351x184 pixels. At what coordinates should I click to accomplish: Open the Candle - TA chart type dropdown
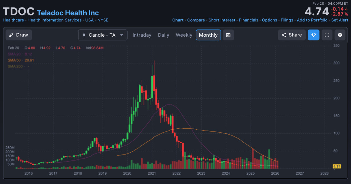point(103,35)
